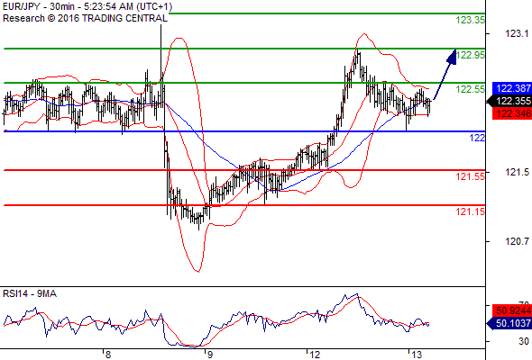Select the 121.15 red support label
Viewport: 532px width, 360px height.
470,212
